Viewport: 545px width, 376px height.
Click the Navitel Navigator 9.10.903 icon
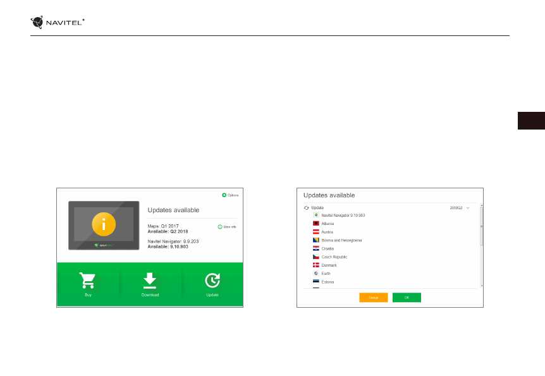click(x=316, y=215)
